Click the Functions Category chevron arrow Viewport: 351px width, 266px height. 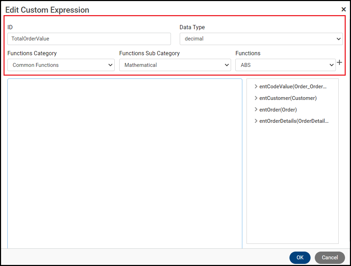click(110, 65)
